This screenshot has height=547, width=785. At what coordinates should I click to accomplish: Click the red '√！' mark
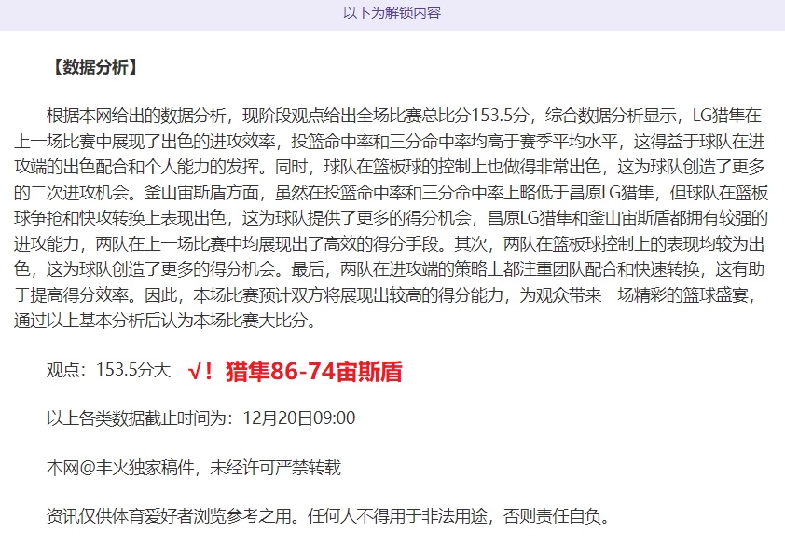tap(200, 372)
